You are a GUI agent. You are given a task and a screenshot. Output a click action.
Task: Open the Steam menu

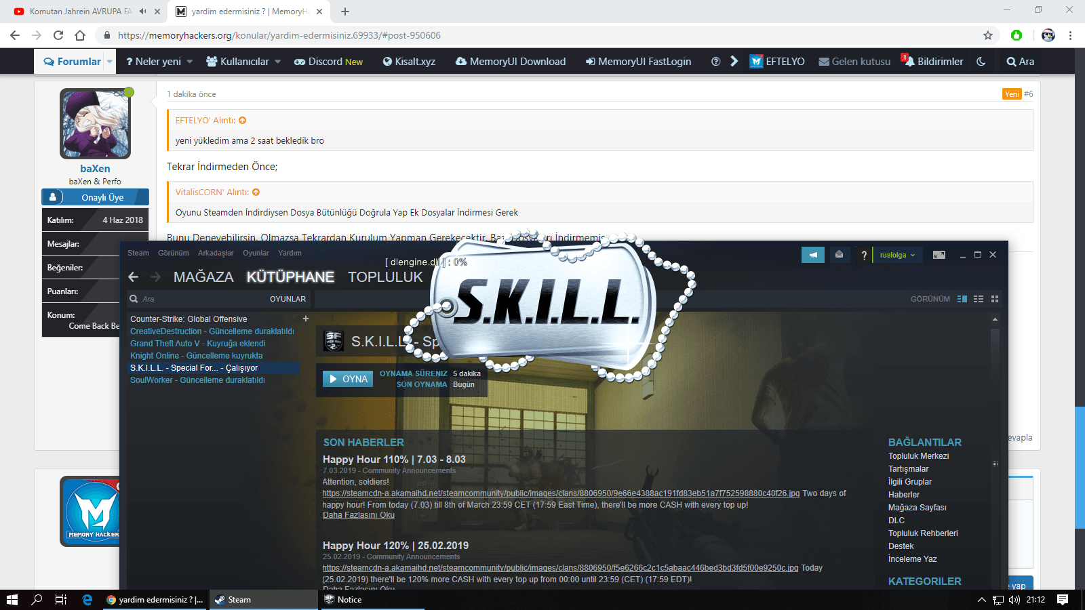click(x=138, y=253)
